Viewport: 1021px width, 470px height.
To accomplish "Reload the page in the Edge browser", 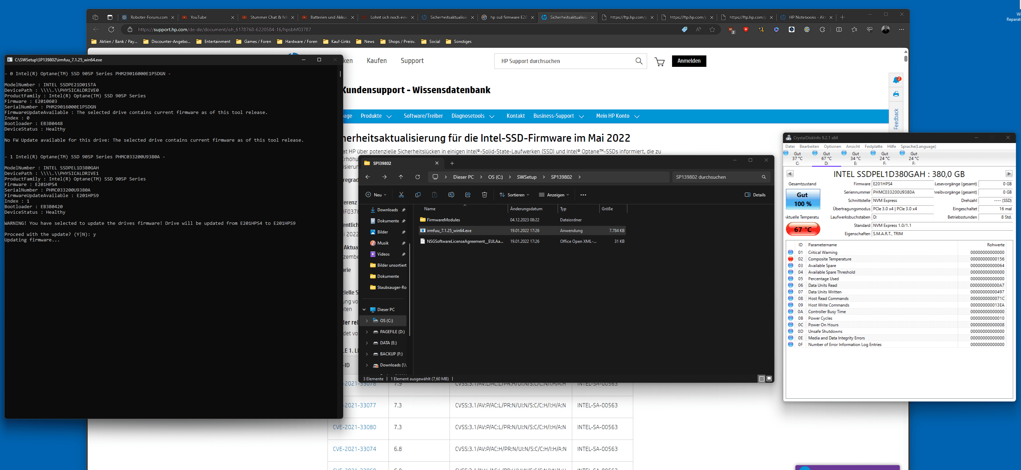I will point(111,29).
